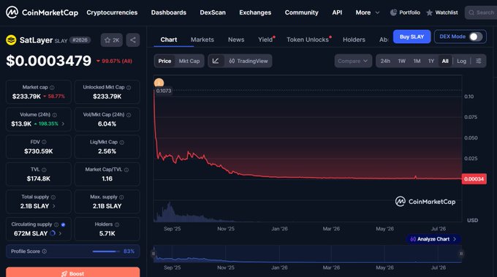The width and height of the screenshot is (497, 277).
Task: Open the Compare dropdown
Action: [x=353, y=61]
